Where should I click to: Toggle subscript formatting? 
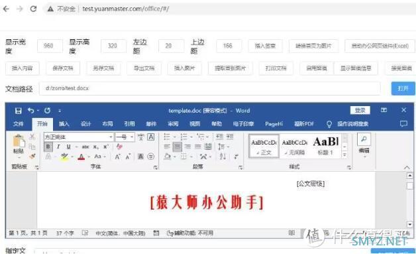(x=96, y=147)
